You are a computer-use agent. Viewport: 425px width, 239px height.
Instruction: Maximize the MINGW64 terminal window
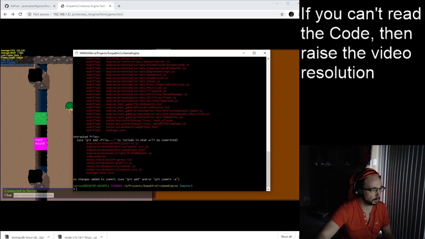pyautogui.click(x=254, y=53)
